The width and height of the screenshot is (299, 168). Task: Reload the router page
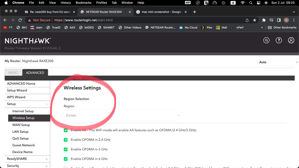coord(20,20)
